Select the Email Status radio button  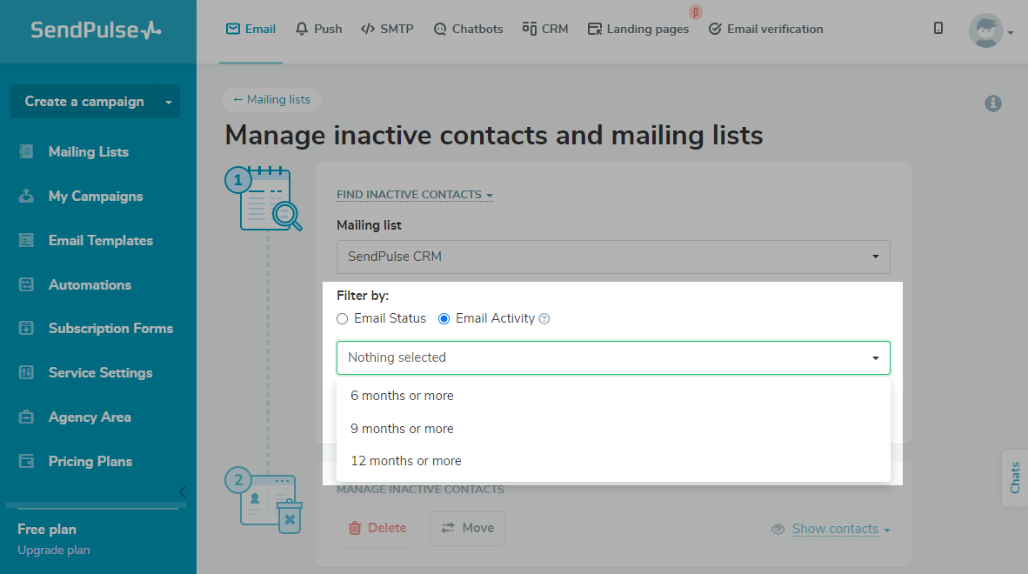coord(343,319)
